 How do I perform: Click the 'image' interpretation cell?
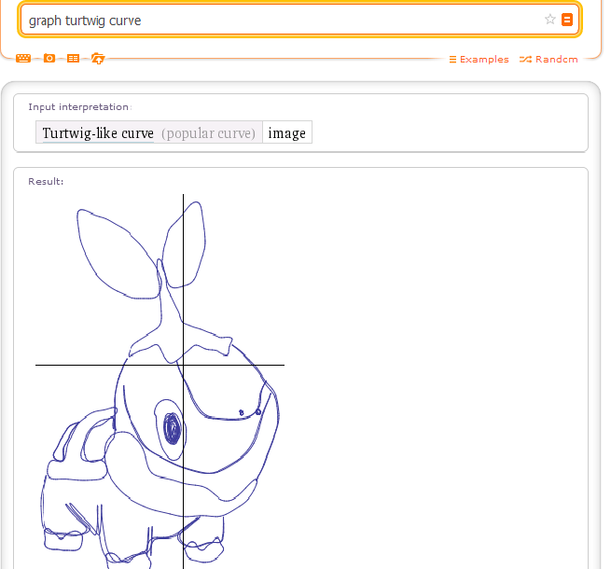287,133
